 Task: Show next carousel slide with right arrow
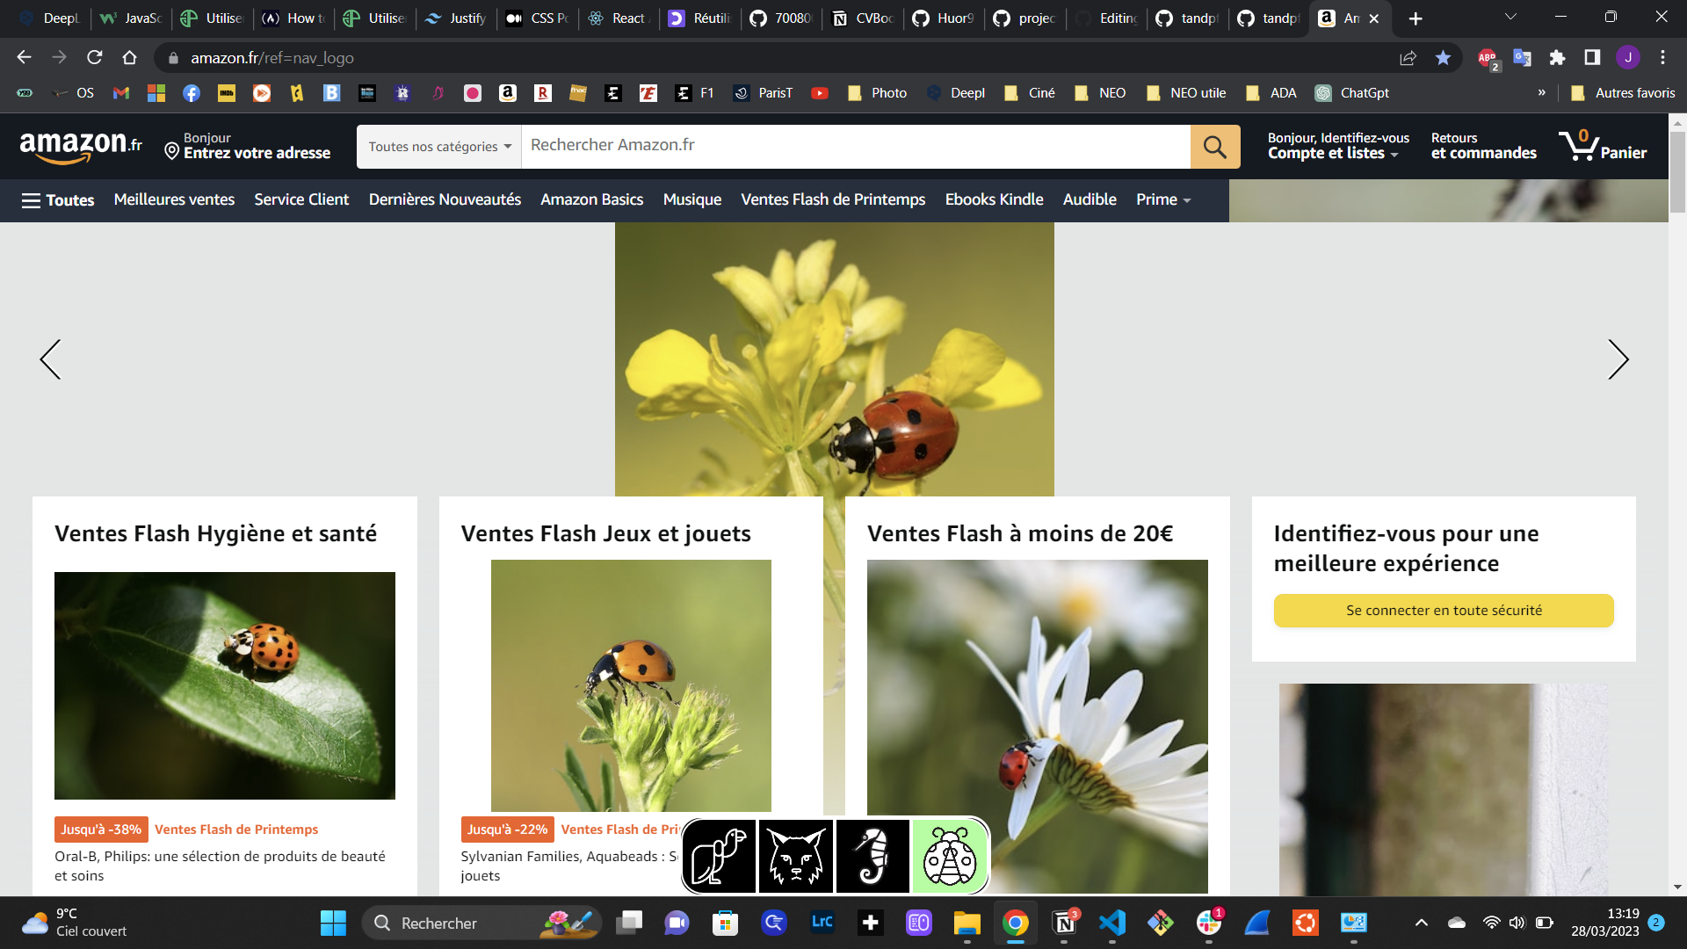tap(1618, 359)
